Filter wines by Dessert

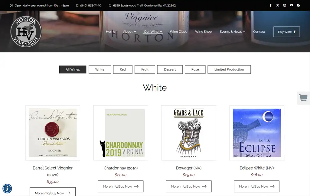170,69
